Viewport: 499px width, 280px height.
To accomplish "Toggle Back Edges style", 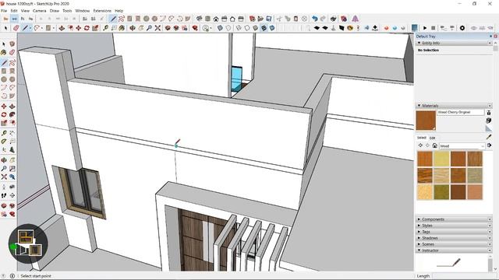I will click(228, 28).
